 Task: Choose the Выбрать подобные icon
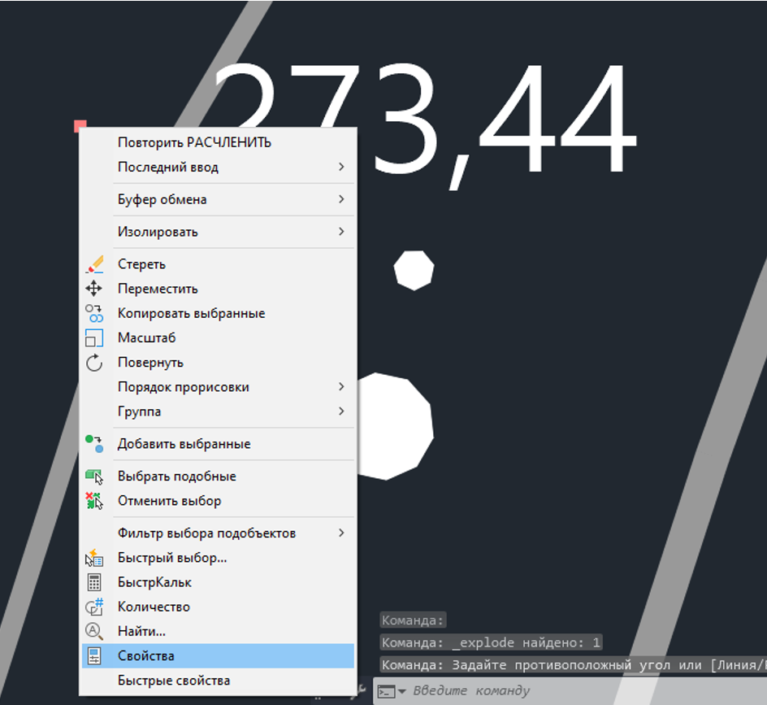point(94,477)
